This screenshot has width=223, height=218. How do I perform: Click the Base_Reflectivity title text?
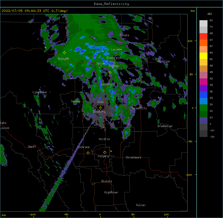tap(111, 4)
